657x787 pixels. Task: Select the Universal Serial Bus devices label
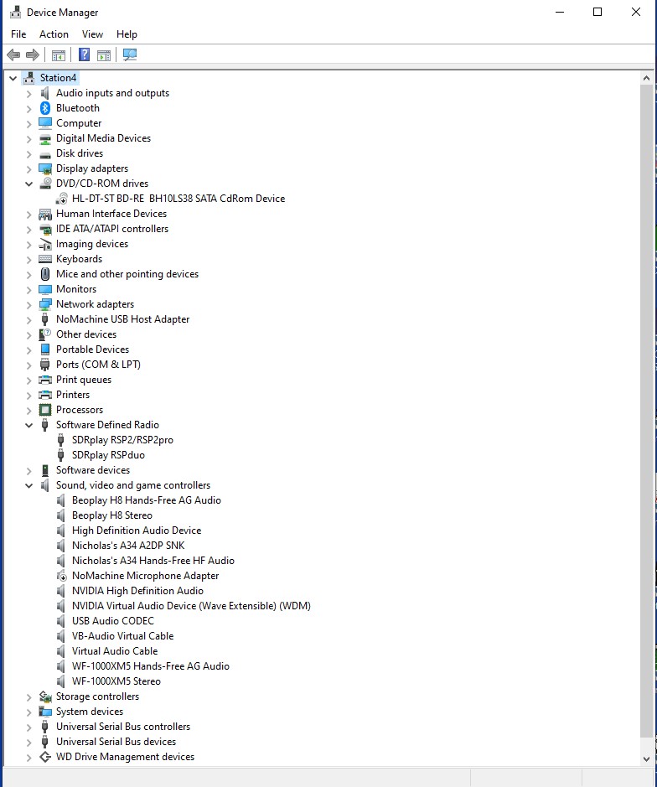pos(116,742)
